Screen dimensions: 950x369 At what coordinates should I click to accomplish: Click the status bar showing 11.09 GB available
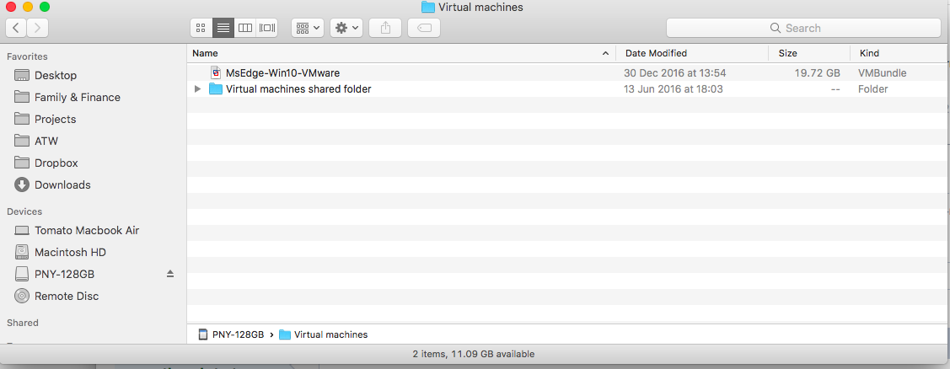[x=474, y=354]
